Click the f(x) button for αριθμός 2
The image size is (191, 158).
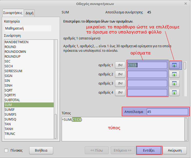point(120,74)
